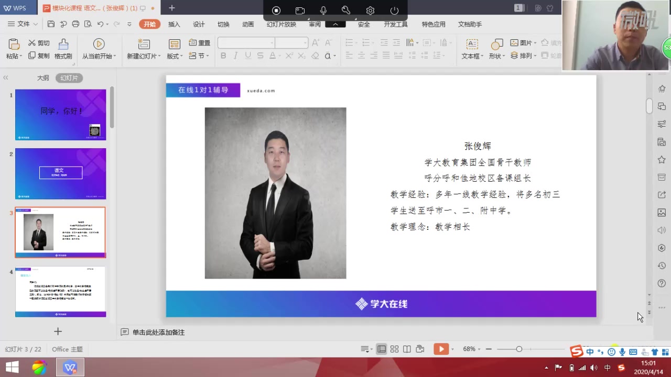
Task: Click the orange Play slideshow button in status bar
Action: [441, 349]
